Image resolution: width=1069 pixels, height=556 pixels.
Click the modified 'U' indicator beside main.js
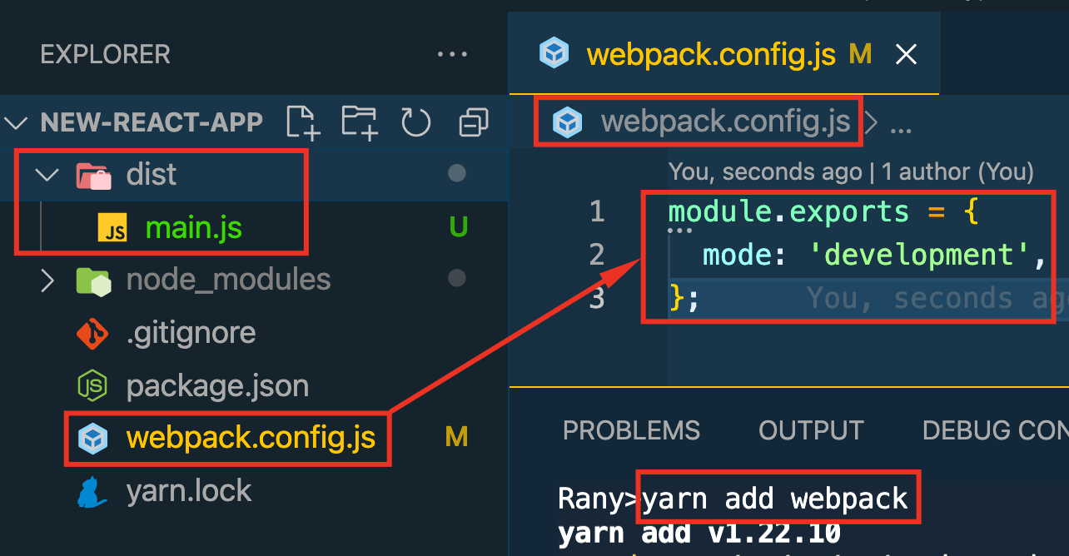pyautogui.click(x=458, y=226)
